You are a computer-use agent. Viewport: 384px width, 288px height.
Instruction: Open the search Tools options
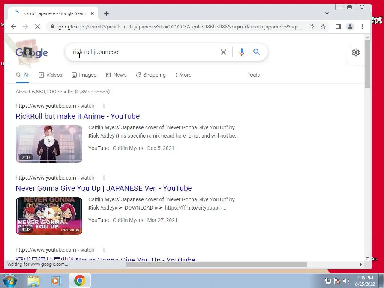[254, 75]
